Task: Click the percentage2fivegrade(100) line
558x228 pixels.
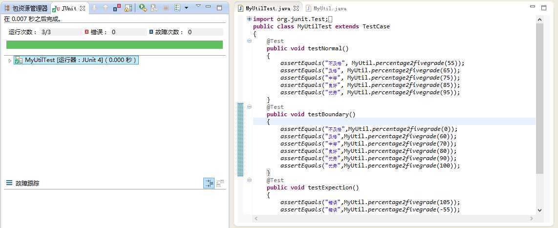Action: click(x=370, y=166)
